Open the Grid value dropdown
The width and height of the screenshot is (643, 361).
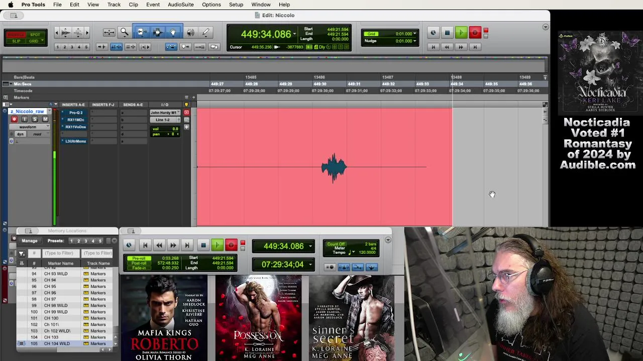415,34
